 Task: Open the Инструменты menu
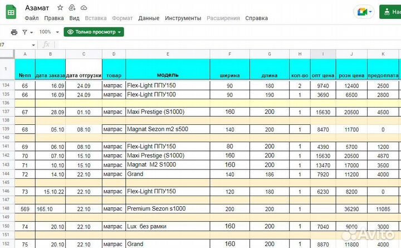pos(183,18)
